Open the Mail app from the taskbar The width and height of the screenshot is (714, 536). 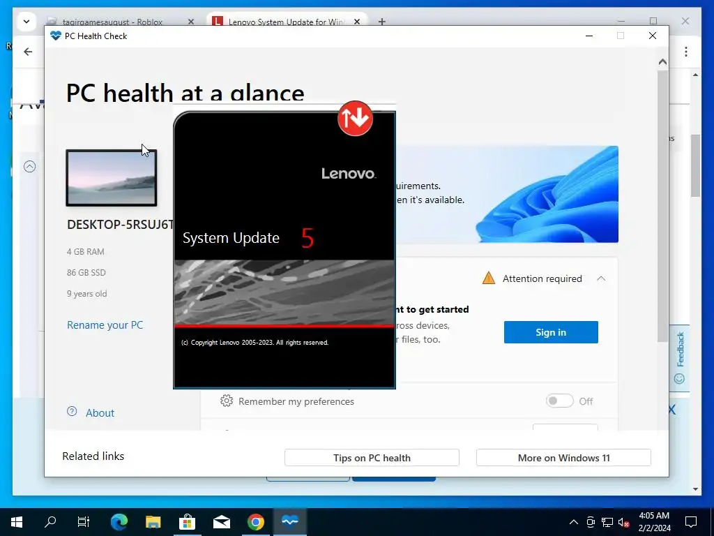(x=221, y=521)
